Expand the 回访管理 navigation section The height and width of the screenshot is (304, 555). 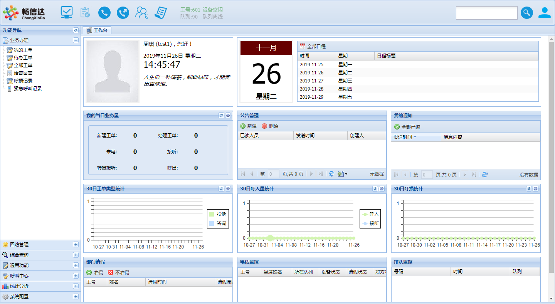pos(76,245)
